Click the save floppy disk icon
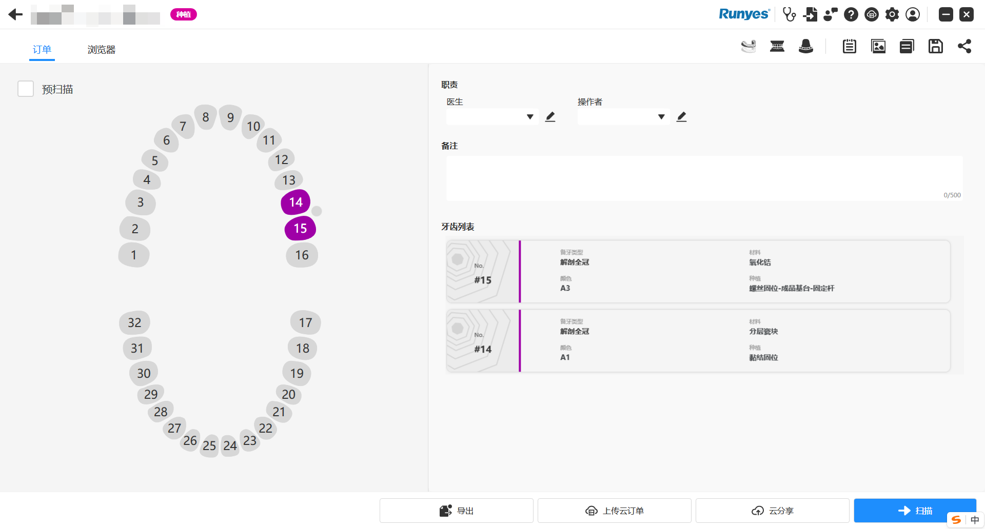 pyautogui.click(x=935, y=46)
